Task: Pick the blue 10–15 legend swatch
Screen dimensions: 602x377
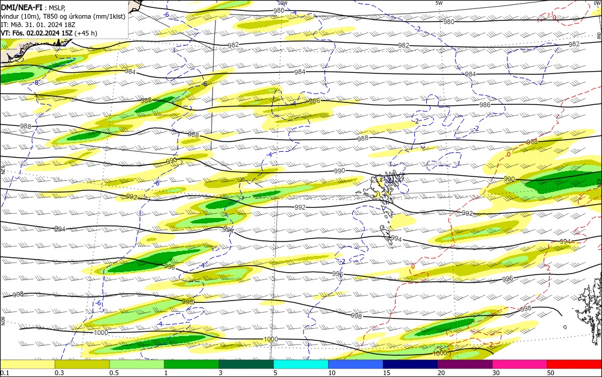Action: point(356,364)
